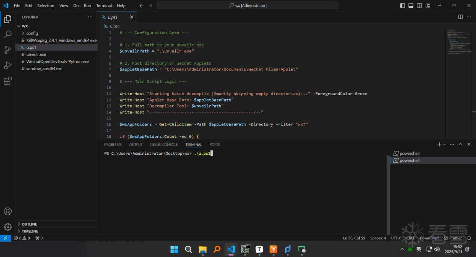The image size is (476, 257).
Task: Open unveilr.exe in the Explorer tree
Action: (x=56, y=54)
